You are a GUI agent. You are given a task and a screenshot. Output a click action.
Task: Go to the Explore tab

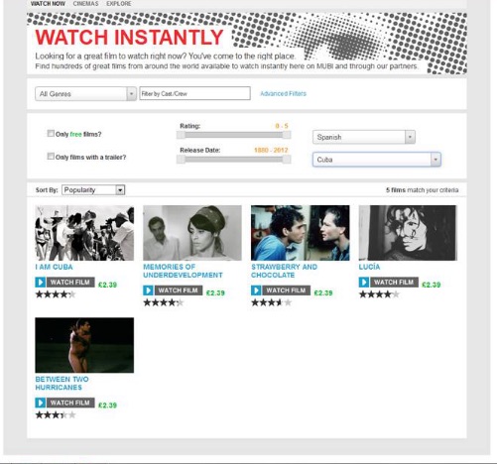tap(119, 4)
